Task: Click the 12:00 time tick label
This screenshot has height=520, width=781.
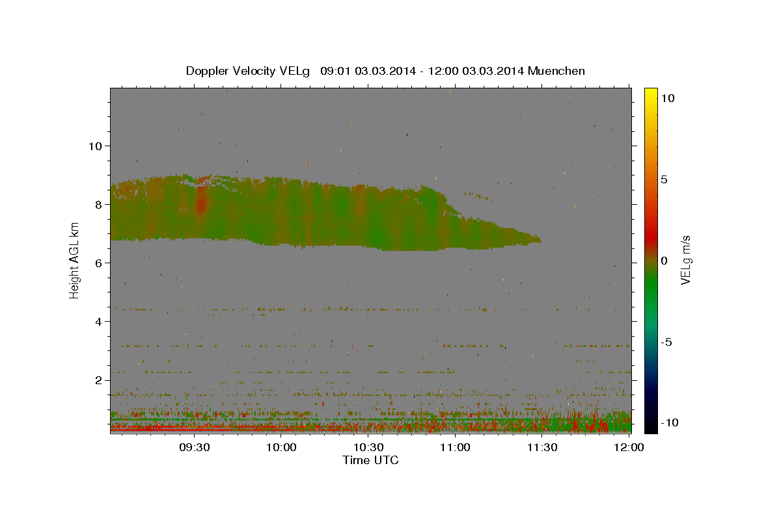Action: [629, 447]
